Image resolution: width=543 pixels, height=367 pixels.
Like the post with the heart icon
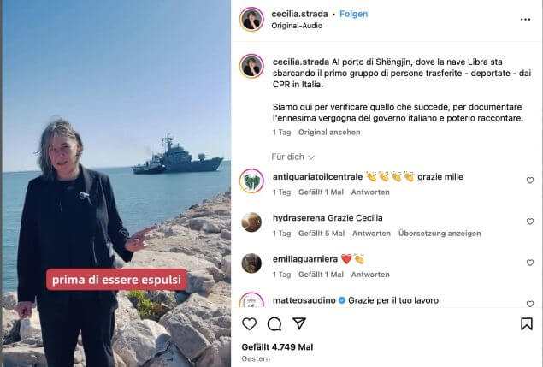pos(249,324)
